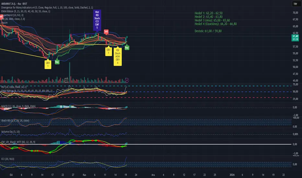This screenshot has width=302, height=178.
Task: Click the green Buy label near October 17
Action: (x=57, y=62)
